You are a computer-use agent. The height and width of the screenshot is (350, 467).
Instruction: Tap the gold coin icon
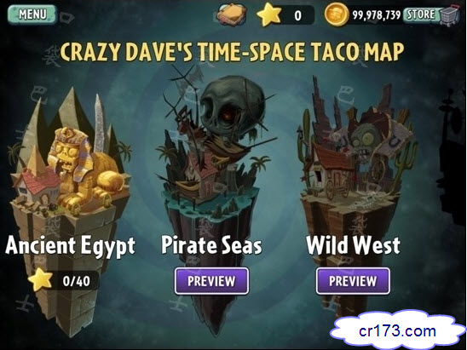pos(337,14)
